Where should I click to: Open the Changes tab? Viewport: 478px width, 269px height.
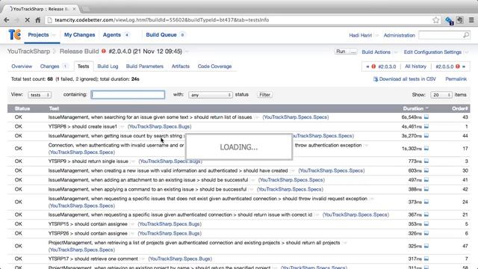point(50,67)
